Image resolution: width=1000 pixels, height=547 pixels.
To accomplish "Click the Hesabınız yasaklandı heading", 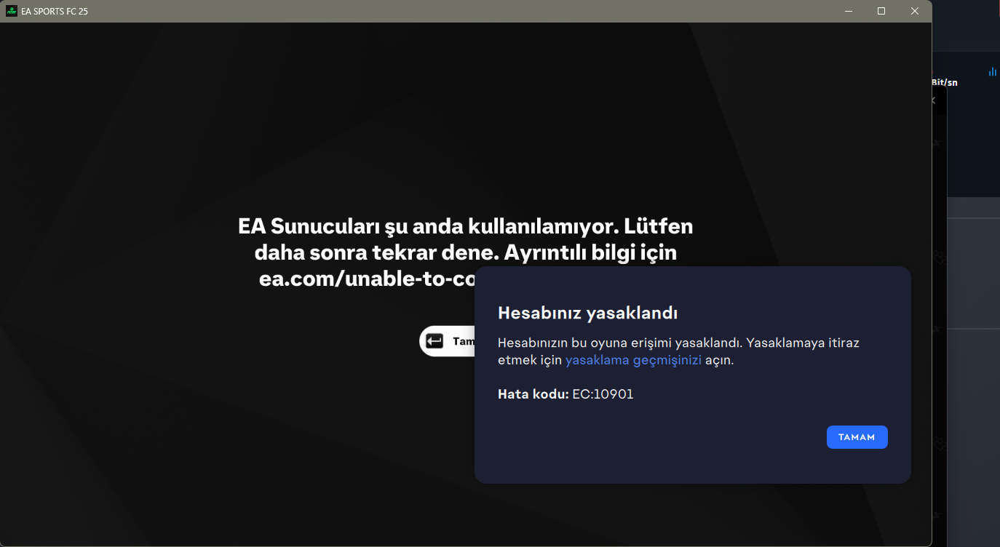I will click(588, 314).
